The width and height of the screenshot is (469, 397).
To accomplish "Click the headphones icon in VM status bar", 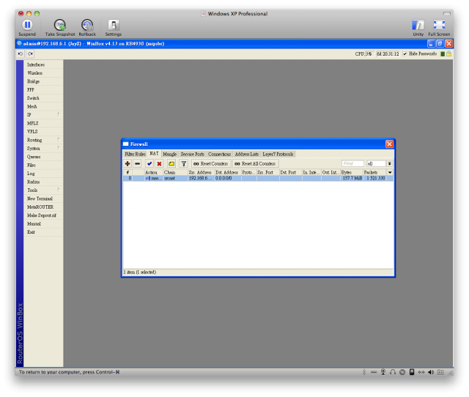I will pos(393,372).
